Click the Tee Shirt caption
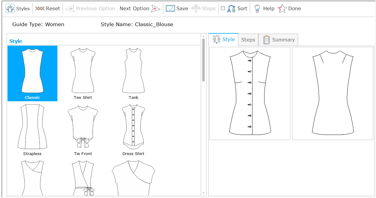 83,97
